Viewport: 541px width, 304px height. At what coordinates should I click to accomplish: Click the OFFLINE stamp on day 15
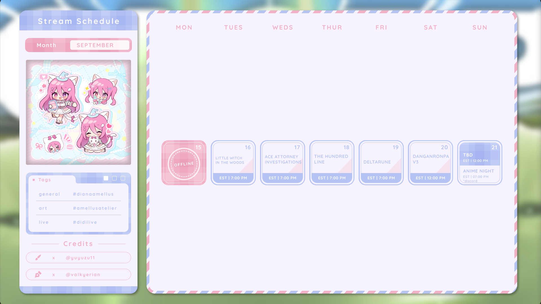pyautogui.click(x=184, y=164)
